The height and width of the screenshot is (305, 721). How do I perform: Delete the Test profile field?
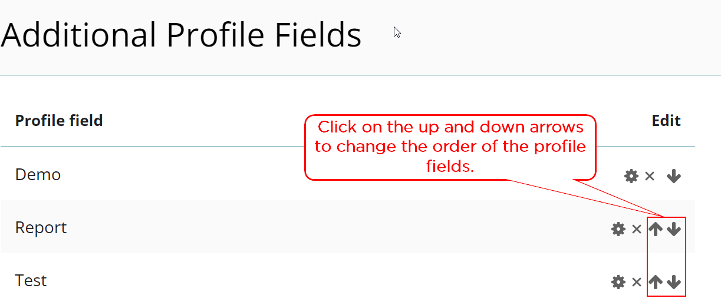click(637, 282)
